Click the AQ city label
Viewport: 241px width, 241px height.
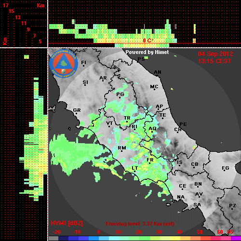(x=152, y=129)
